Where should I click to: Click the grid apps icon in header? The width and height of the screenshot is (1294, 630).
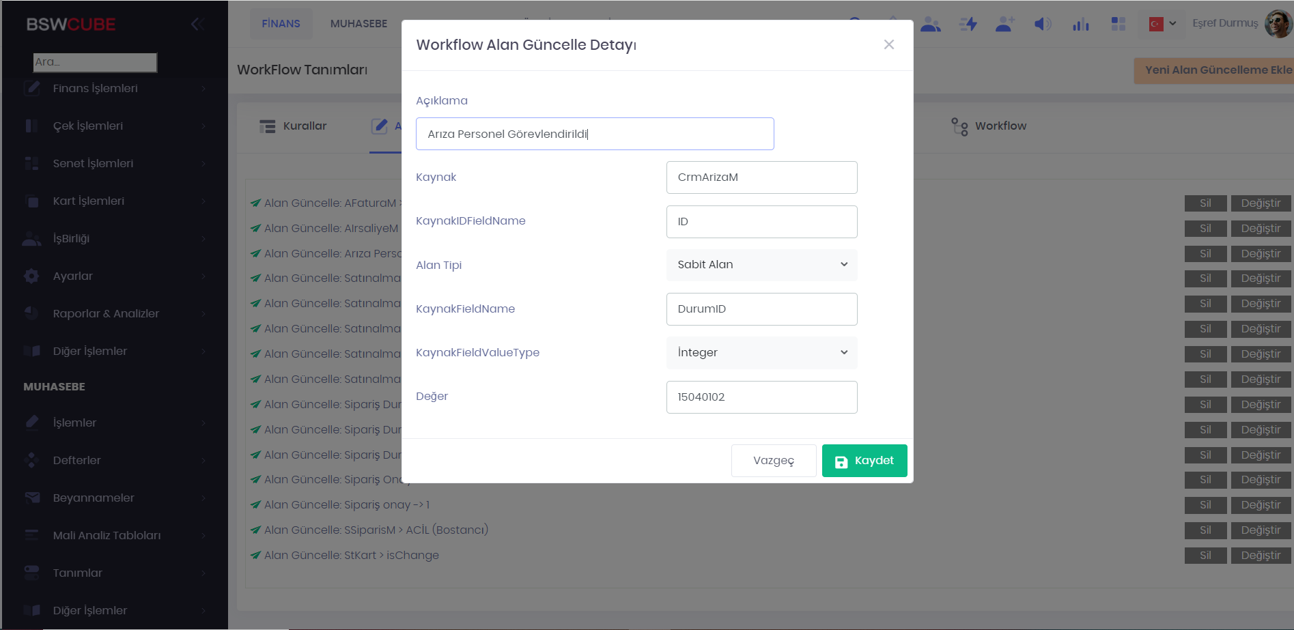point(1118,25)
